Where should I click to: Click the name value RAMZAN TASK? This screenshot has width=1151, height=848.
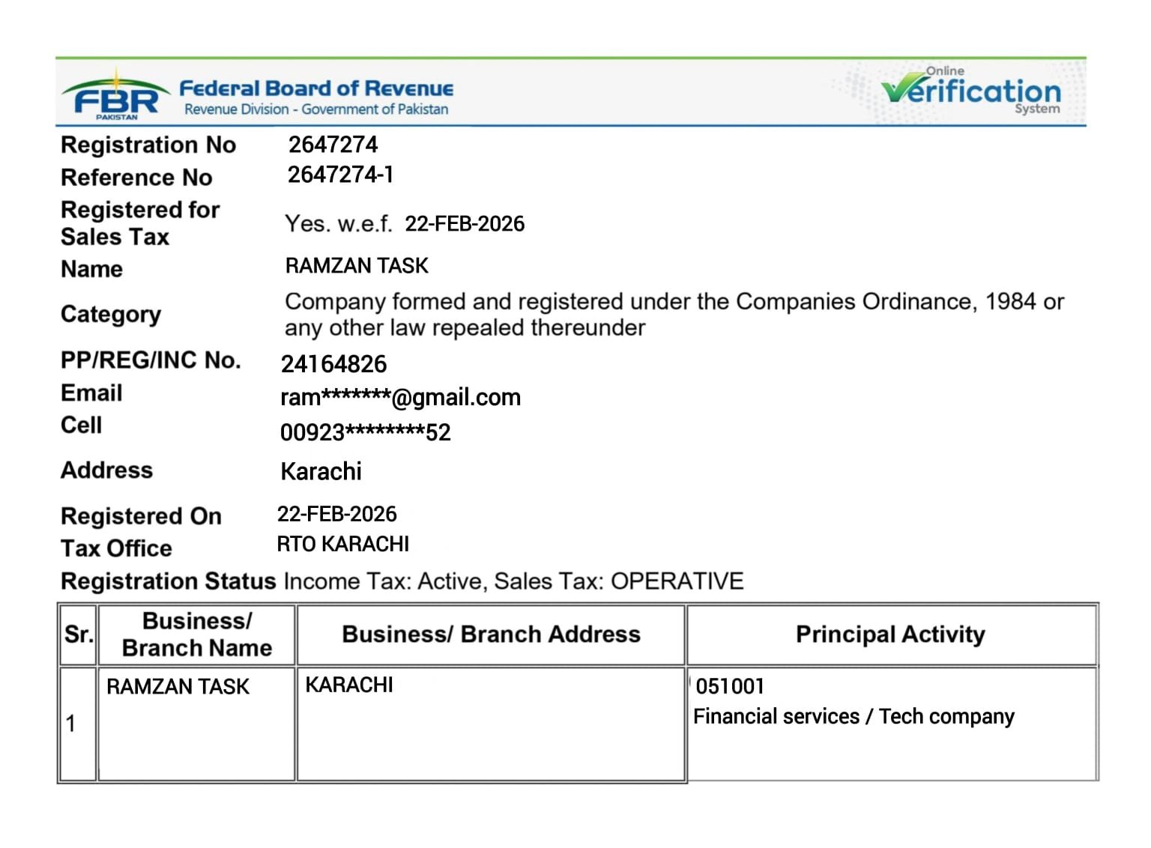point(357,266)
